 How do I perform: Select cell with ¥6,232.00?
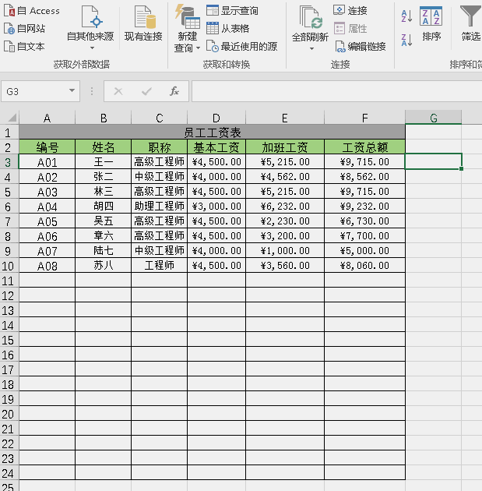tap(285, 206)
